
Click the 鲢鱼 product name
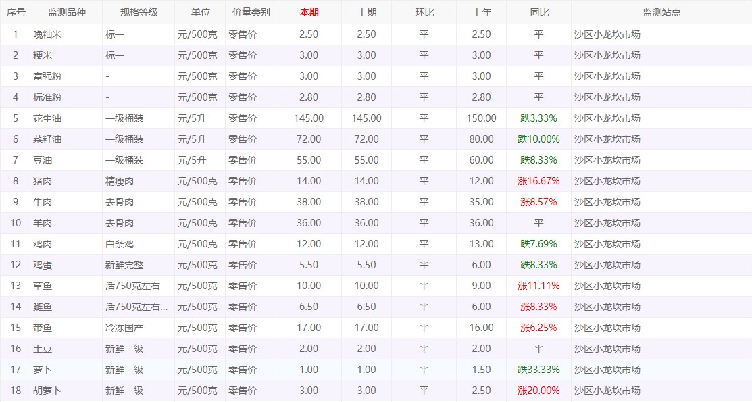tap(43, 307)
